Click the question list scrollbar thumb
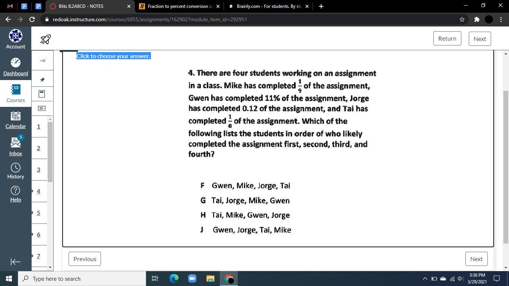This screenshot has height=286, width=509. click(x=50, y=152)
